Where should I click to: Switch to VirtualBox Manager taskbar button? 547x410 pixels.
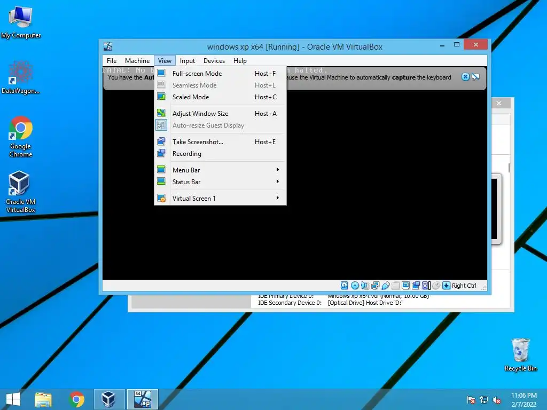109,399
